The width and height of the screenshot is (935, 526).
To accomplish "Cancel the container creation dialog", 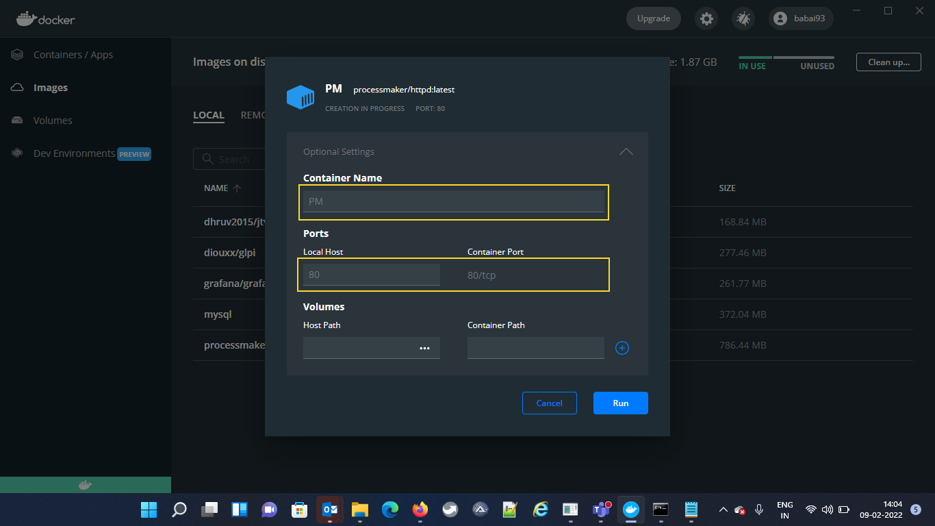I will tap(550, 403).
